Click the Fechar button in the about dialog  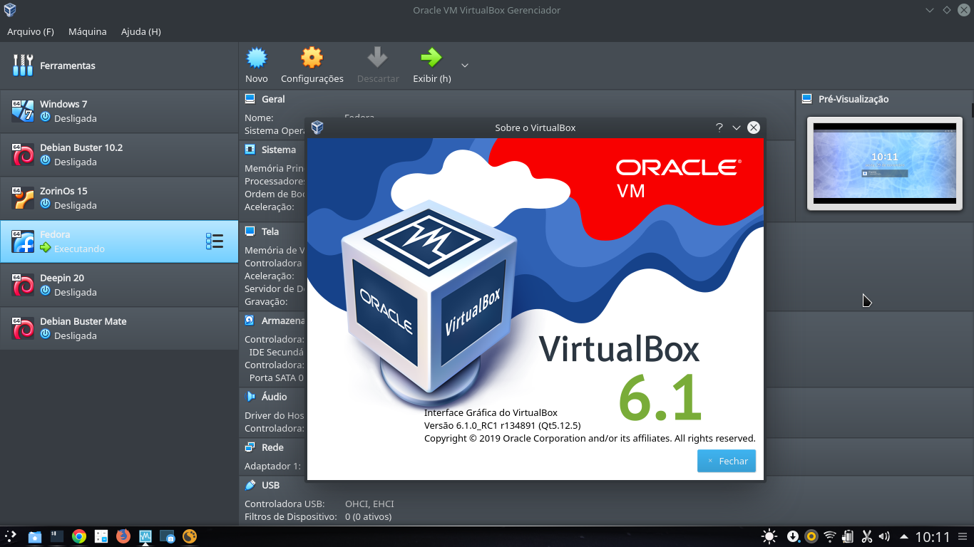click(x=726, y=461)
